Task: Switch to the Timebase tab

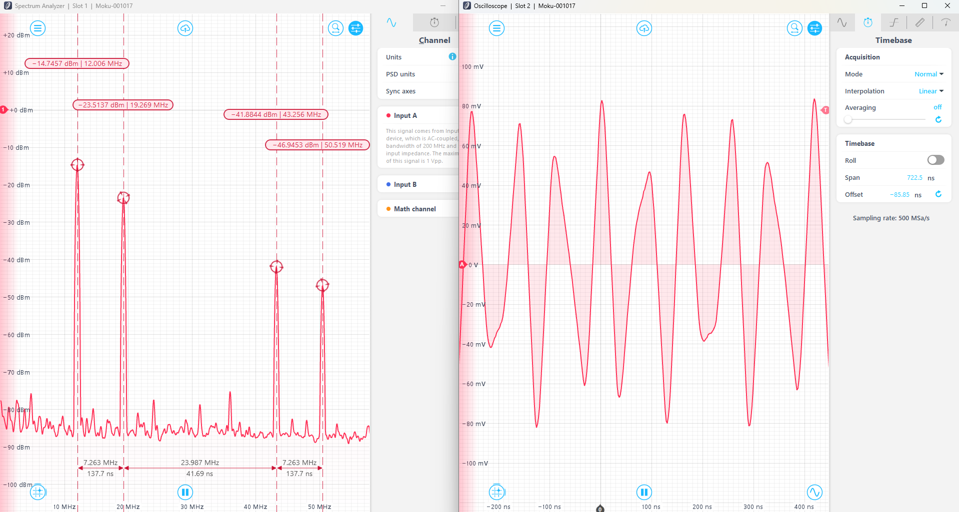Action: tap(868, 22)
